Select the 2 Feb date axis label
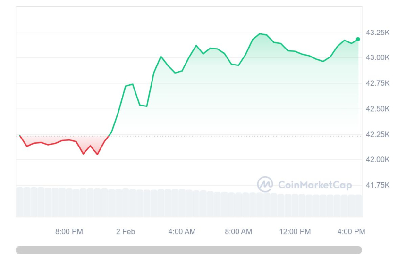 126,232
